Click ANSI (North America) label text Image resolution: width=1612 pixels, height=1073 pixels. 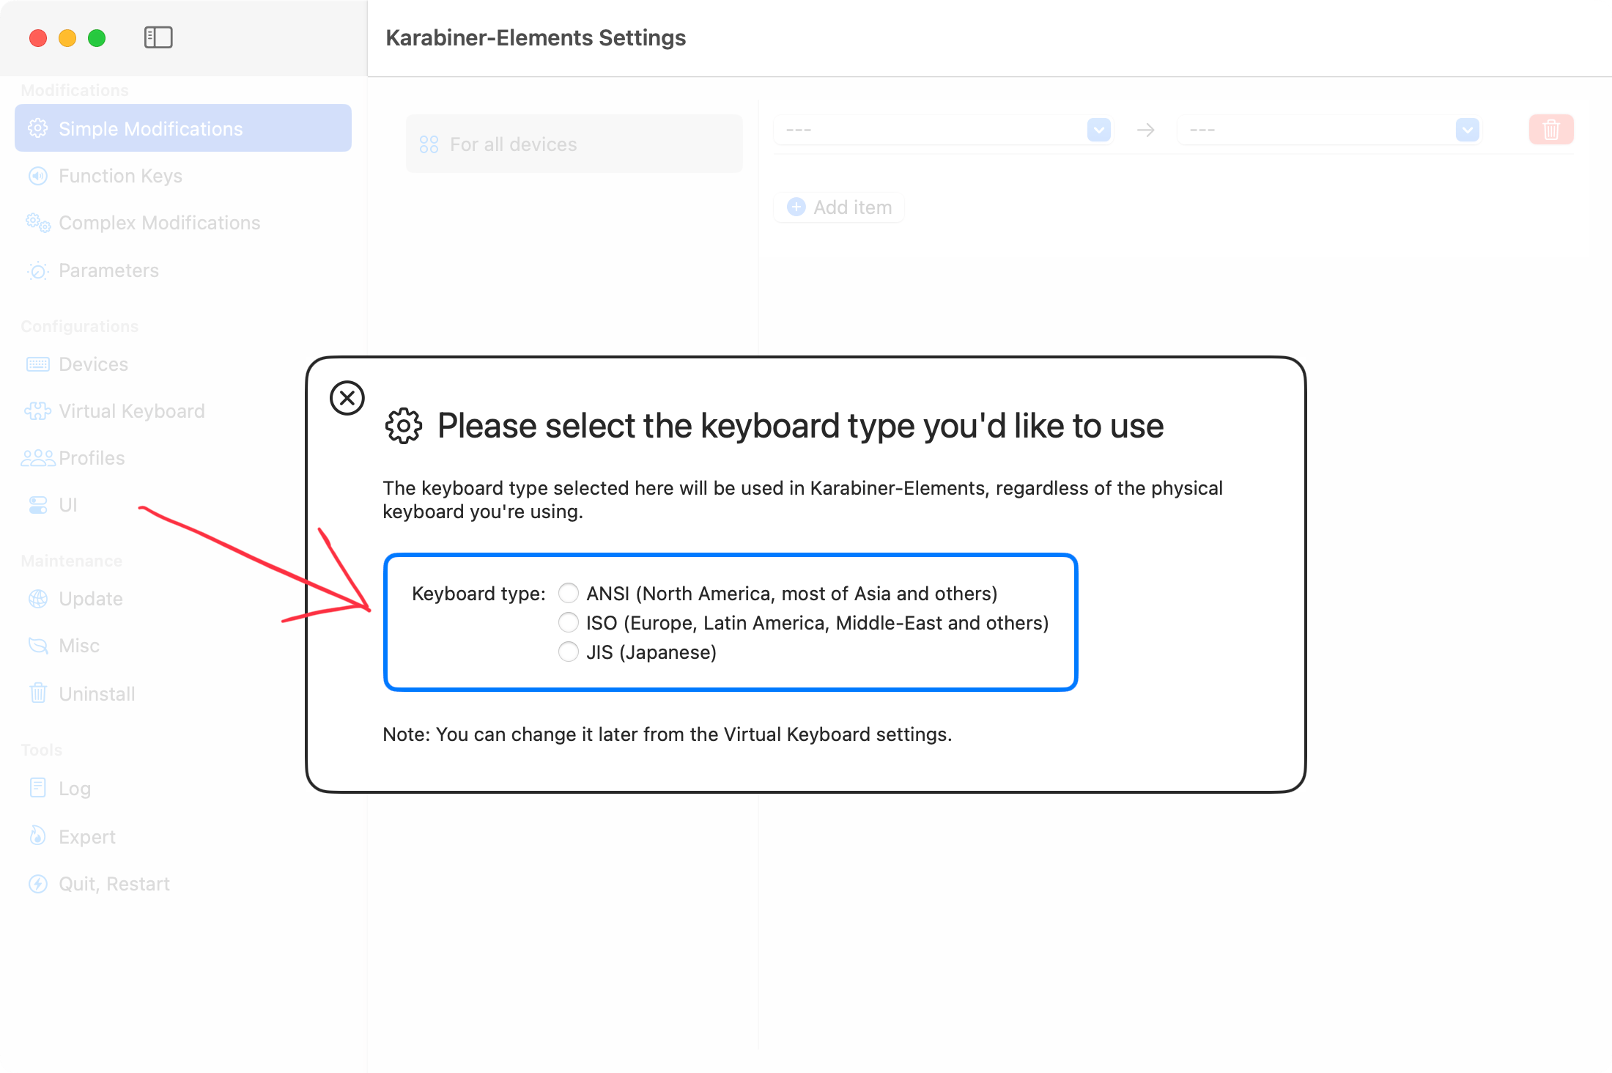792,593
